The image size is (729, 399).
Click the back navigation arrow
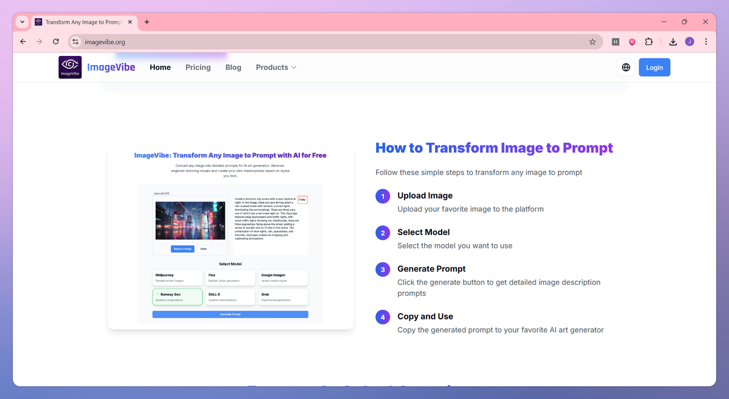(22, 41)
